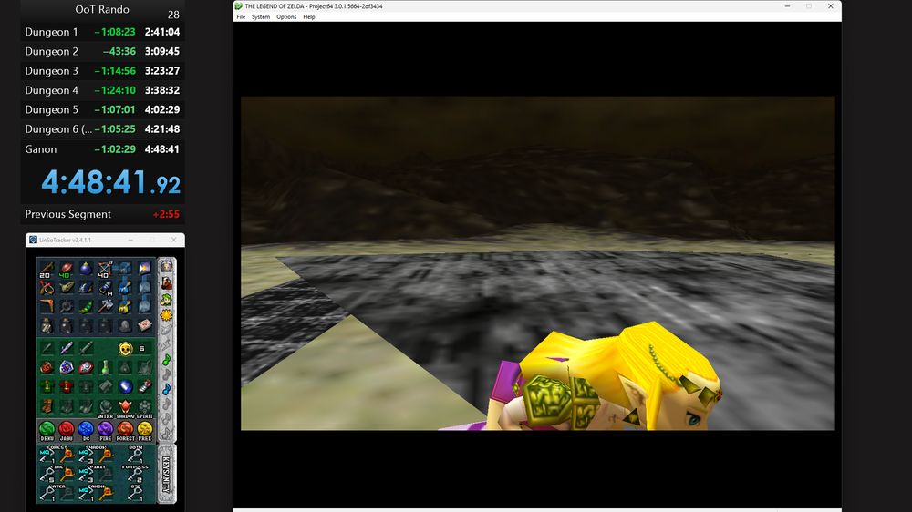
Task: Click the green Magic Beans icon
Action: point(85,306)
